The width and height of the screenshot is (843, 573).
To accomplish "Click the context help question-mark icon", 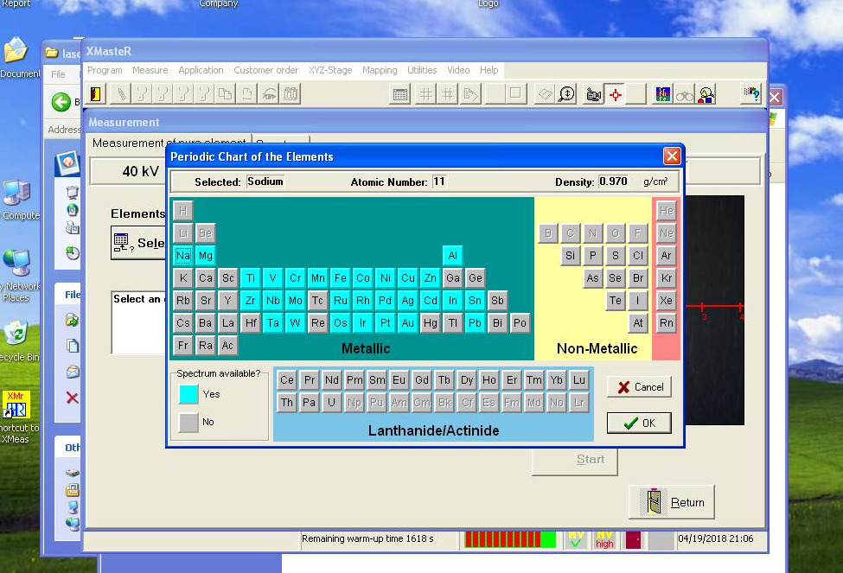I will click(751, 94).
